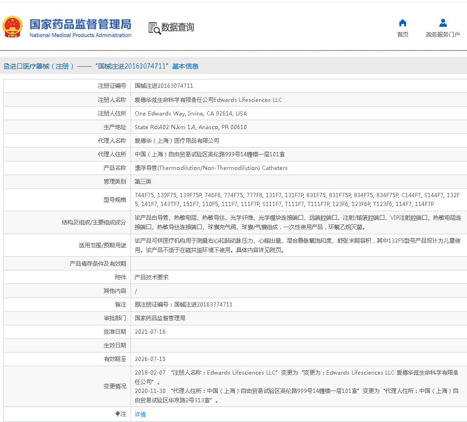The height and width of the screenshot is (422, 467).
Task: Click the 生效日期 label
Action: click(x=115, y=345)
